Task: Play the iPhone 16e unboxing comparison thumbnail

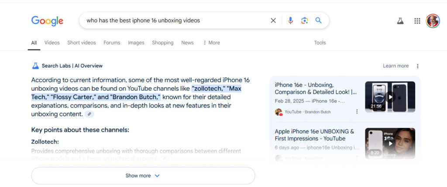Action: click(390, 96)
